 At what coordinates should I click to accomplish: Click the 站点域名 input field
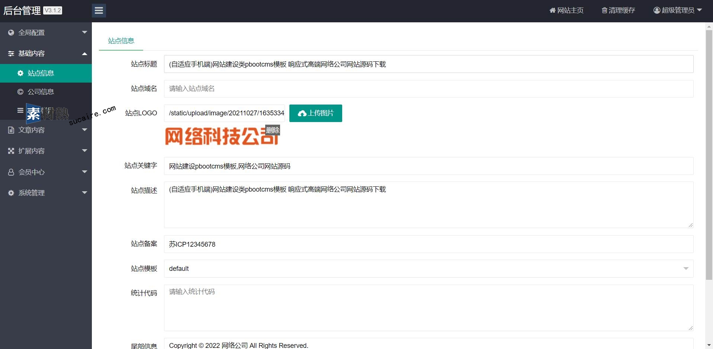[428, 89]
